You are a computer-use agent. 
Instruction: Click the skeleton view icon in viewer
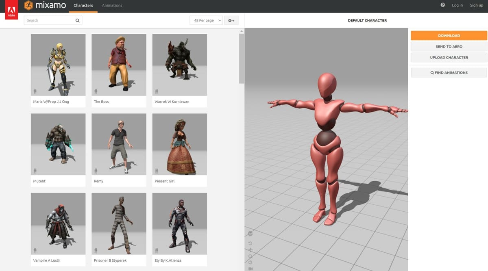[250, 234]
